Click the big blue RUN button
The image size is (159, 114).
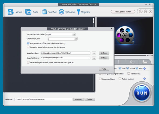[142, 93]
